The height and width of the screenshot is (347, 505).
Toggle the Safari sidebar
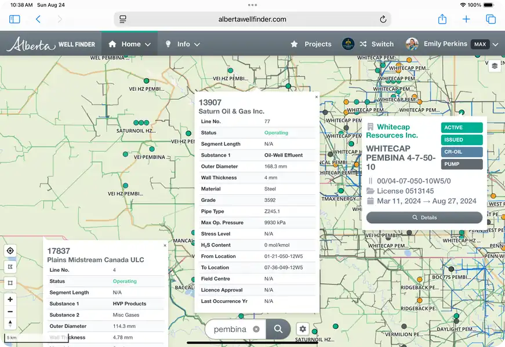14,19
